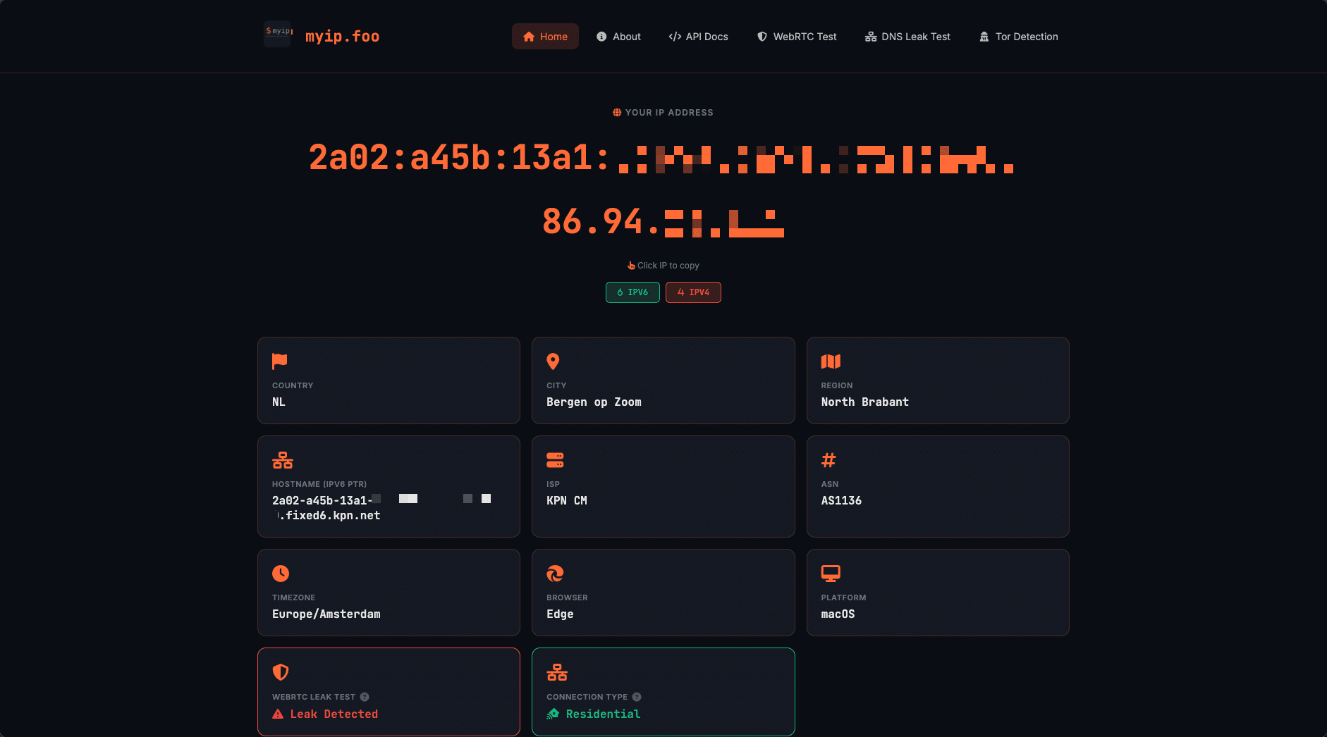The width and height of the screenshot is (1327, 737).
Task: Click the Edge browser value
Action: (560, 614)
